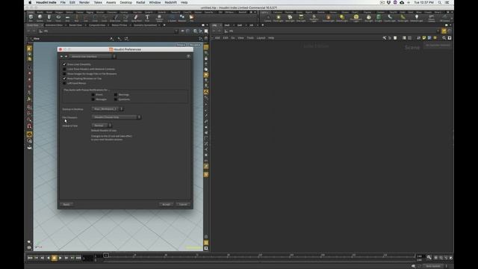This screenshot has height=269, width=478.
Task: Select the Spray Paint shelf tool
Action: coord(136,18)
